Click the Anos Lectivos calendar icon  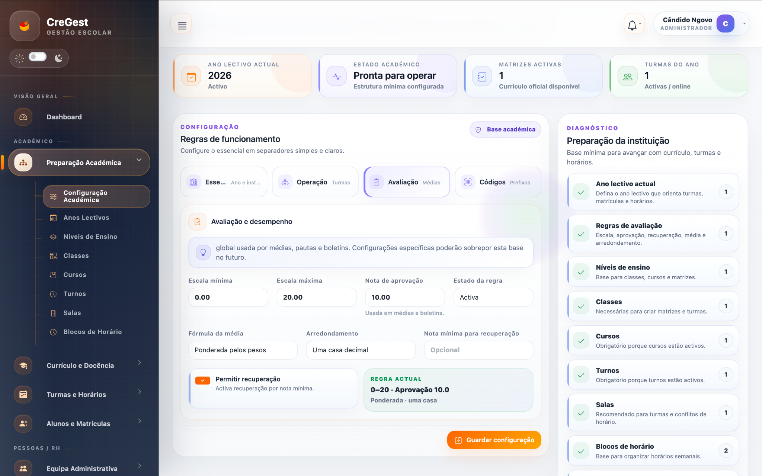pyautogui.click(x=53, y=218)
